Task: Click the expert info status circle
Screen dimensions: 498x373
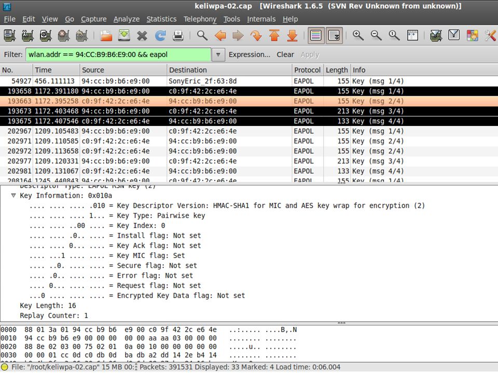Action: click(4, 367)
